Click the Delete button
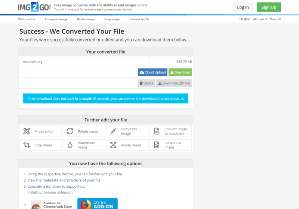Screen dimensions: 299x209 (x=147, y=83)
